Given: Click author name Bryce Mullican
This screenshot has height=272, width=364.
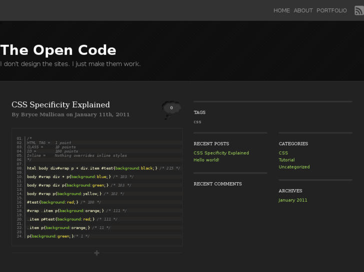Looking at the screenshot, I should coord(43,114).
